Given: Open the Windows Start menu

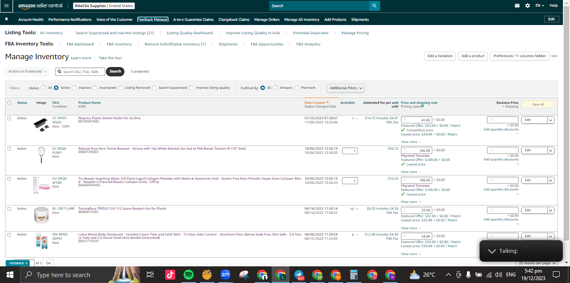Looking at the screenshot, I should (10, 275).
